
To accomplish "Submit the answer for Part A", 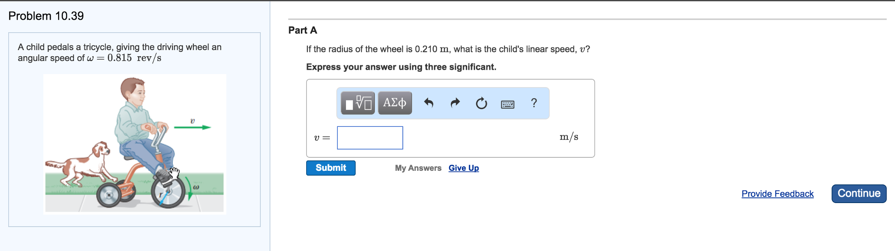I will pyautogui.click(x=330, y=168).
